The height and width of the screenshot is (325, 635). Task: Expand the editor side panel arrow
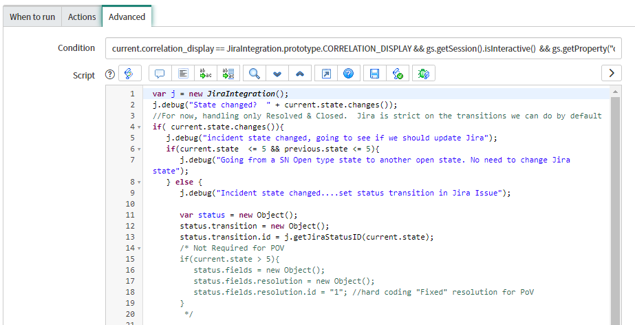tap(612, 74)
